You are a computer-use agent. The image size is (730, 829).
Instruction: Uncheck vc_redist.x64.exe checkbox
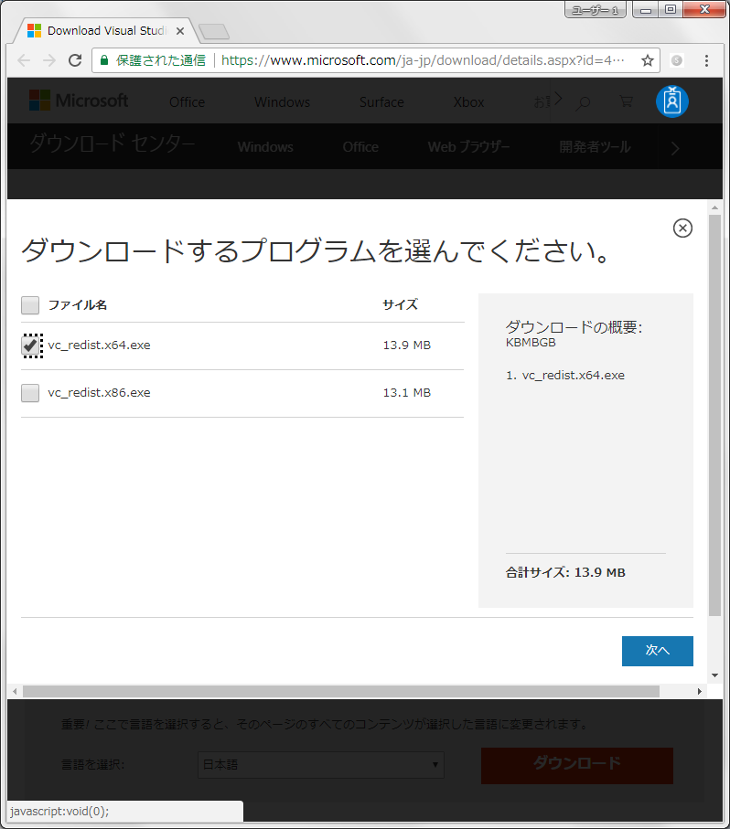pyautogui.click(x=31, y=345)
